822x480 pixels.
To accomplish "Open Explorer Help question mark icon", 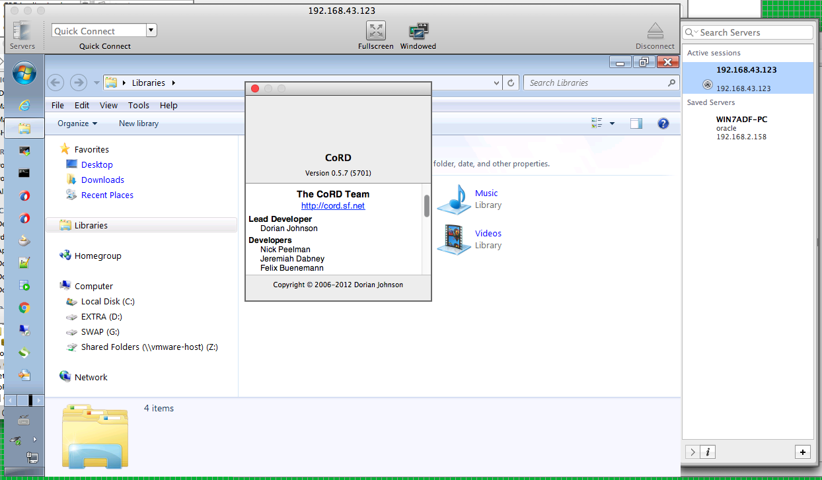I will tap(663, 123).
